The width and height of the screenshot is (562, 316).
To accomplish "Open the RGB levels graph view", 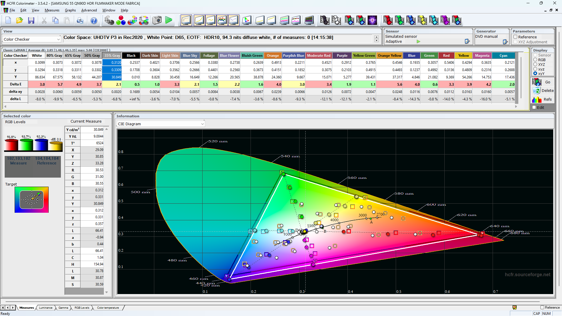I will click(x=222, y=20).
